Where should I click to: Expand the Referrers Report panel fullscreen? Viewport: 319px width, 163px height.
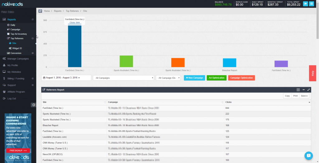309,90
